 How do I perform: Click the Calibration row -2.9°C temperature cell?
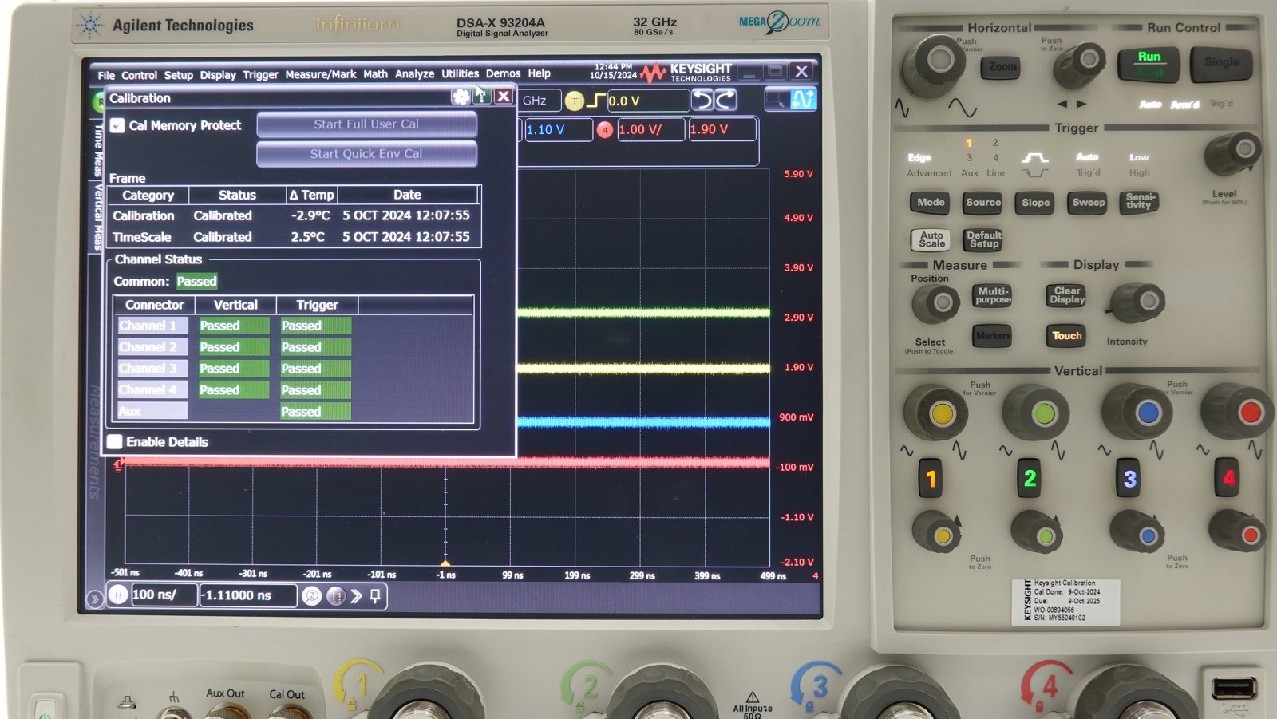(310, 215)
